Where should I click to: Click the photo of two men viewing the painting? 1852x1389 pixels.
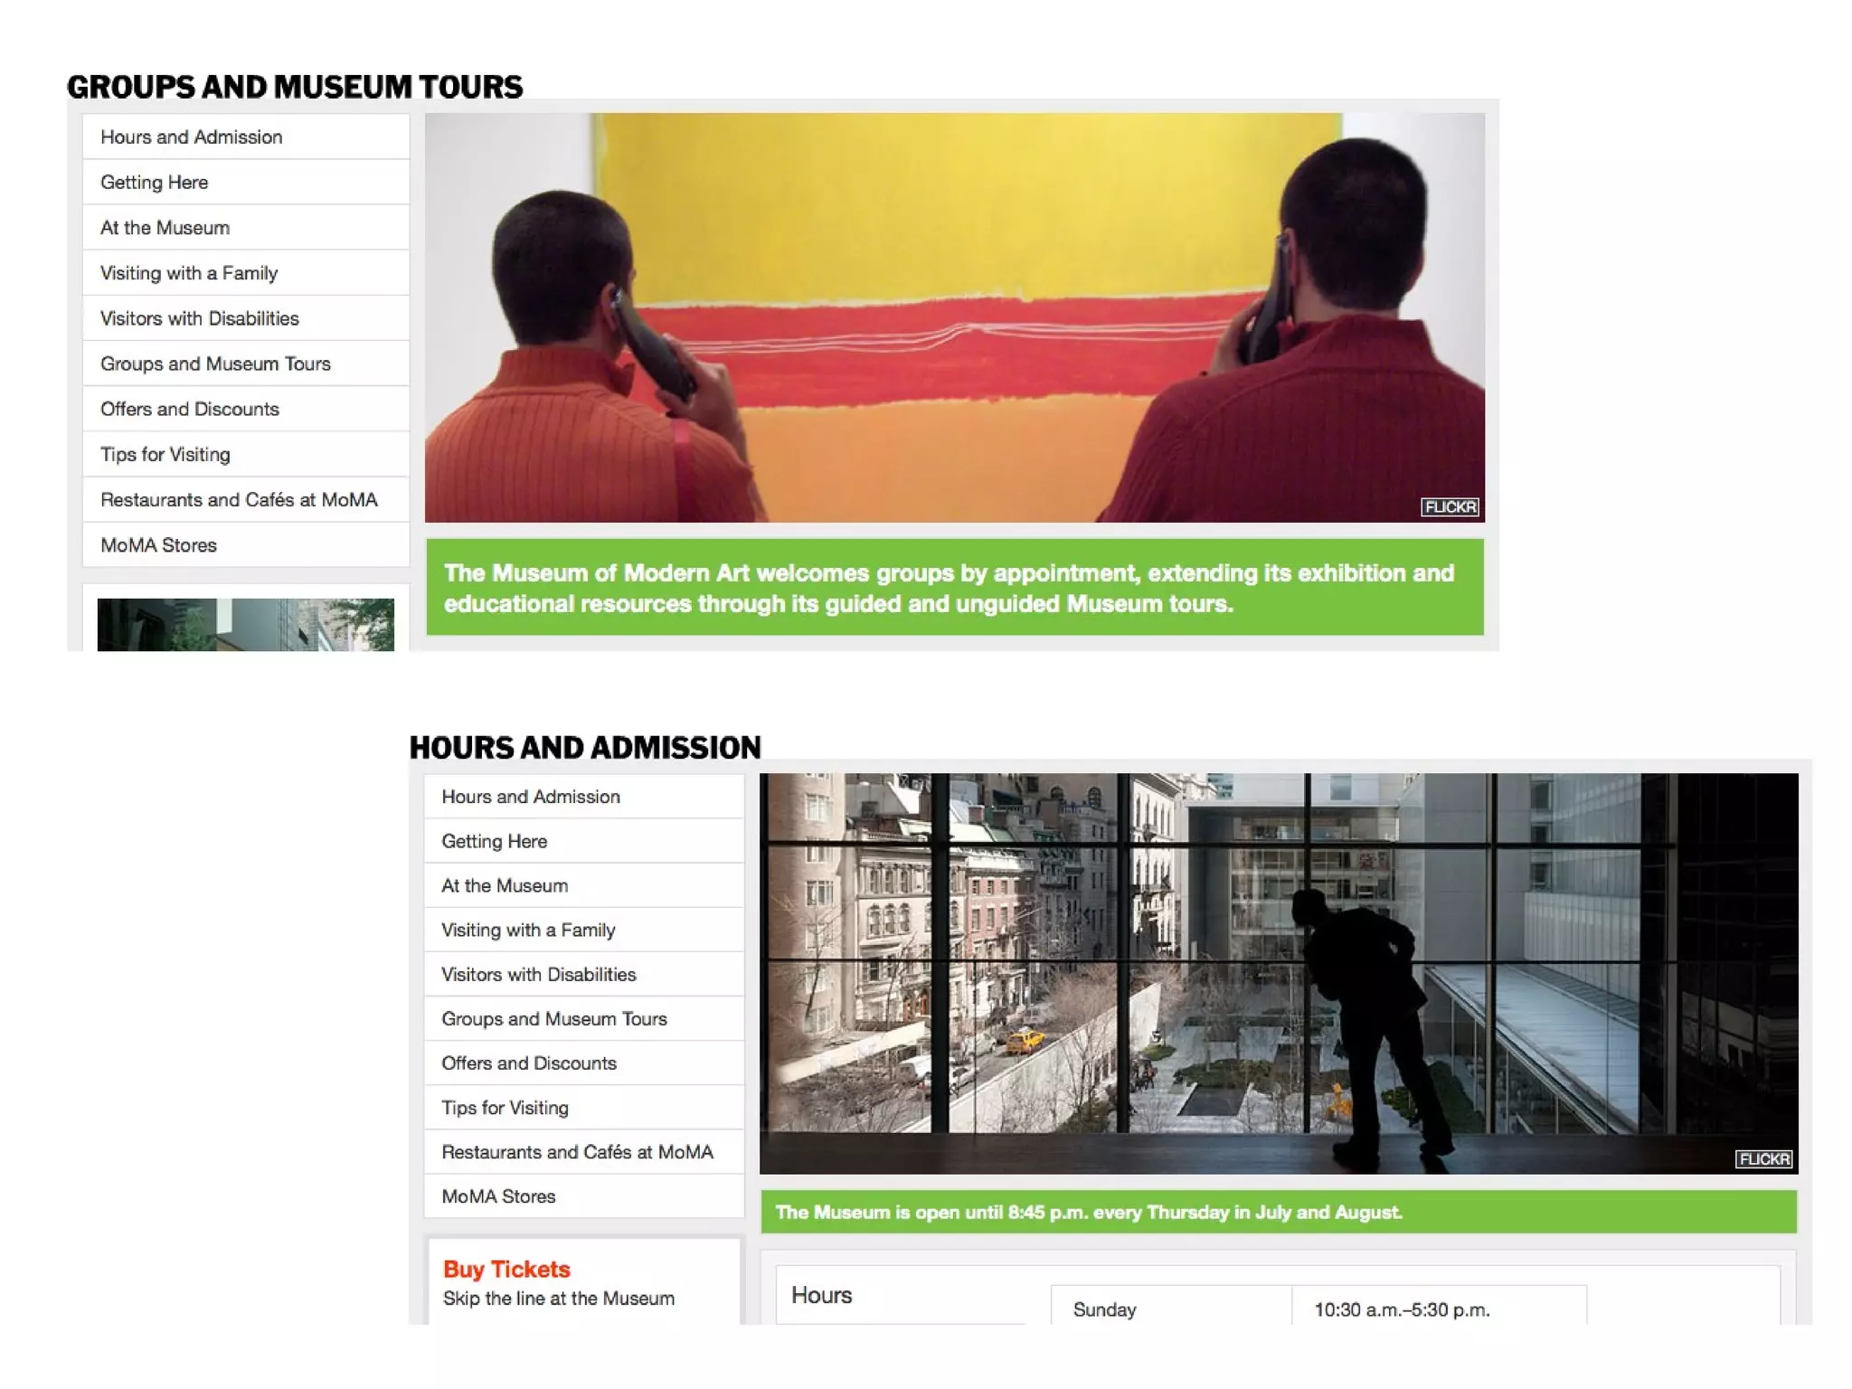(954, 317)
